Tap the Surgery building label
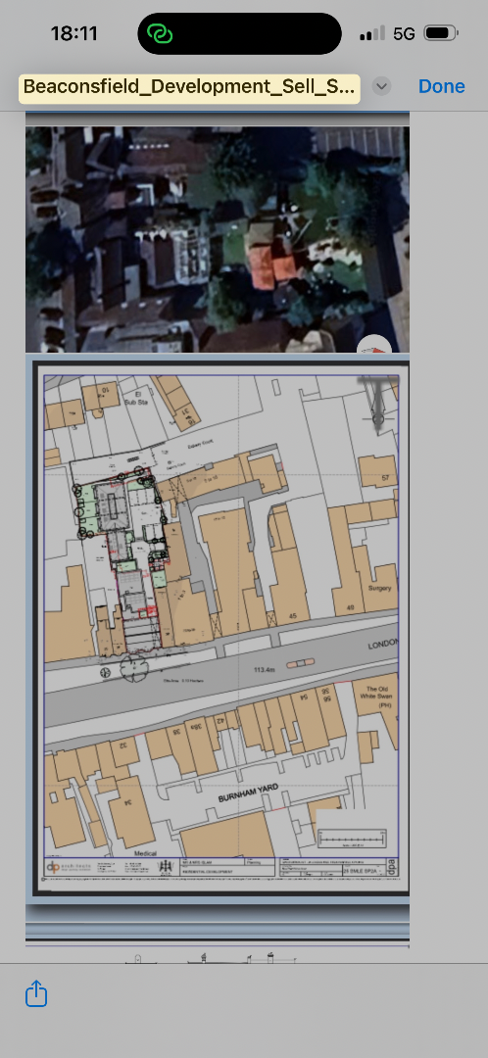This screenshot has height=1058, width=488. (x=379, y=588)
